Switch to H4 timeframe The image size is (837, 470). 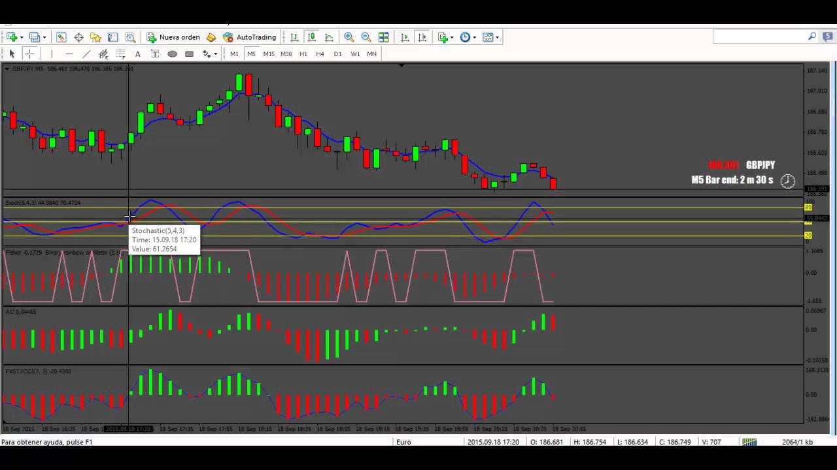(320, 54)
